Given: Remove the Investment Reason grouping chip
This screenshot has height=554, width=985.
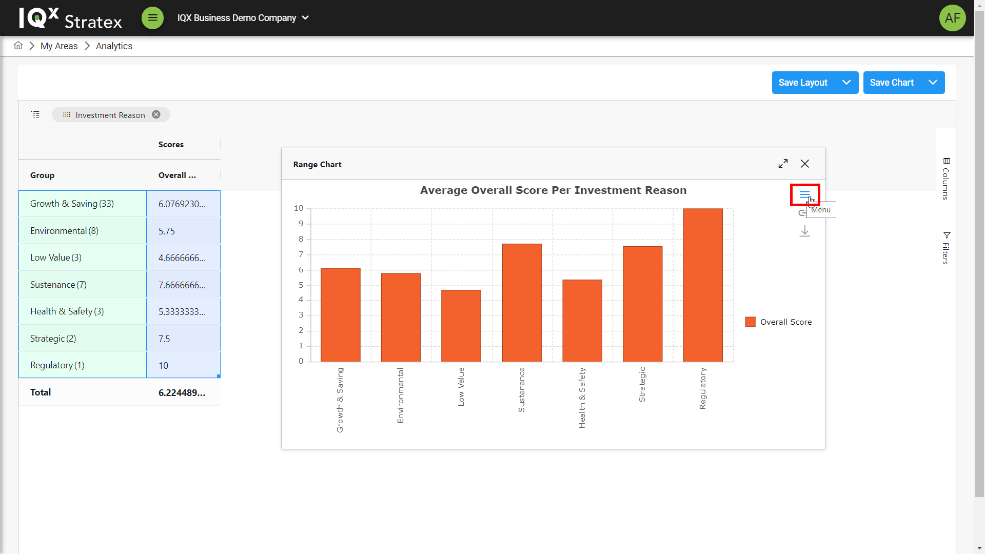Looking at the screenshot, I should (156, 115).
